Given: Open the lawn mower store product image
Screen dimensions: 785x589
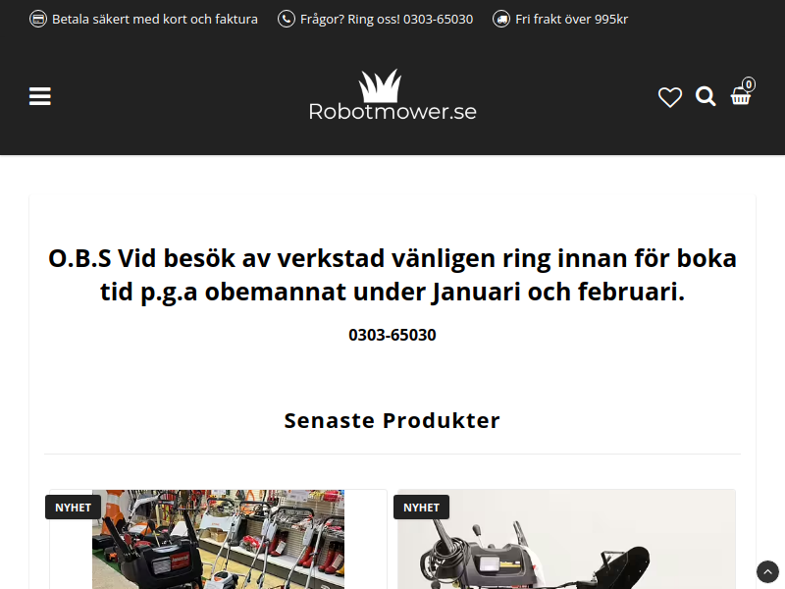Looking at the screenshot, I should click(x=218, y=539).
